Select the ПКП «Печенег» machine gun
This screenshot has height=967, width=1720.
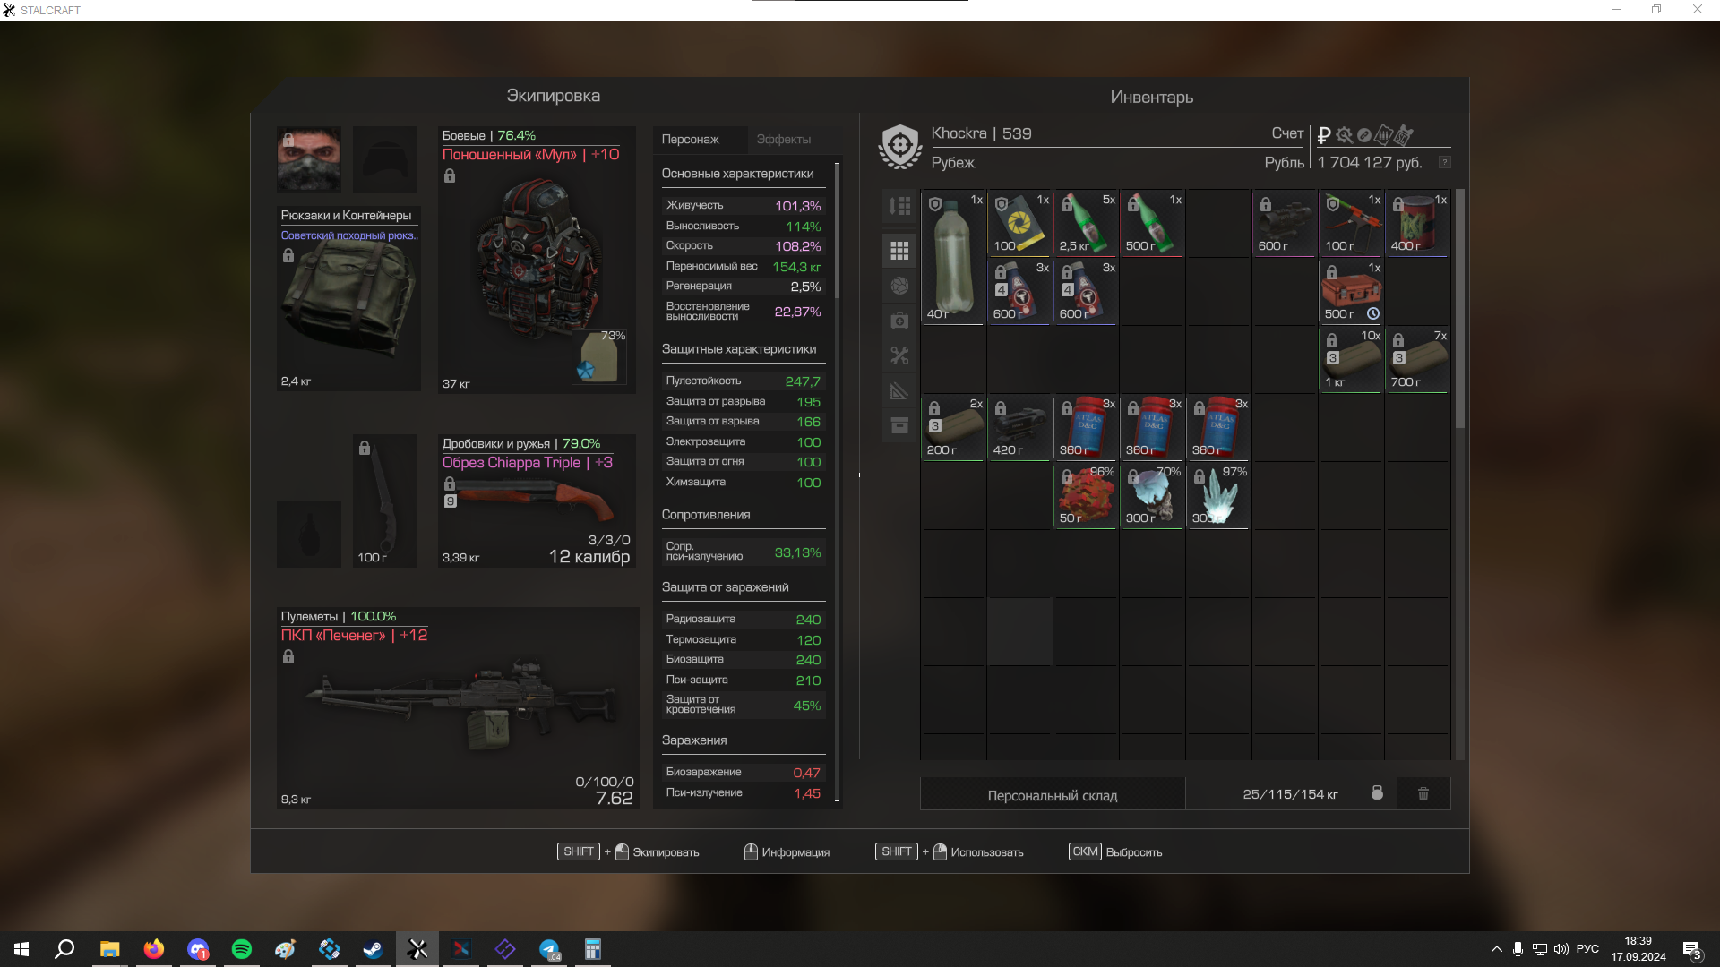pyautogui.click(x=458, y=708)
